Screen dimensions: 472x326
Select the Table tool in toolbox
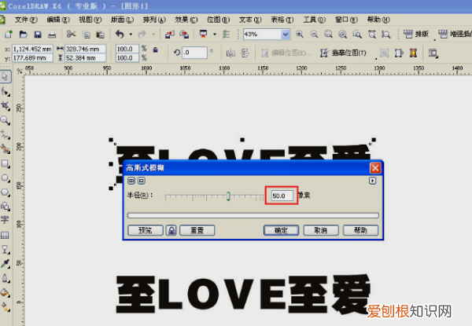pyautogui.click(x=5, y=235)
